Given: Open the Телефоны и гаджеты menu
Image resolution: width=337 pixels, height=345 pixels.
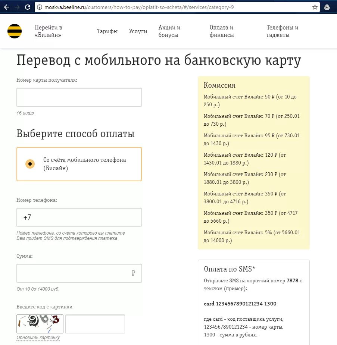Looking at the screenshot, I should pos(283,31).
